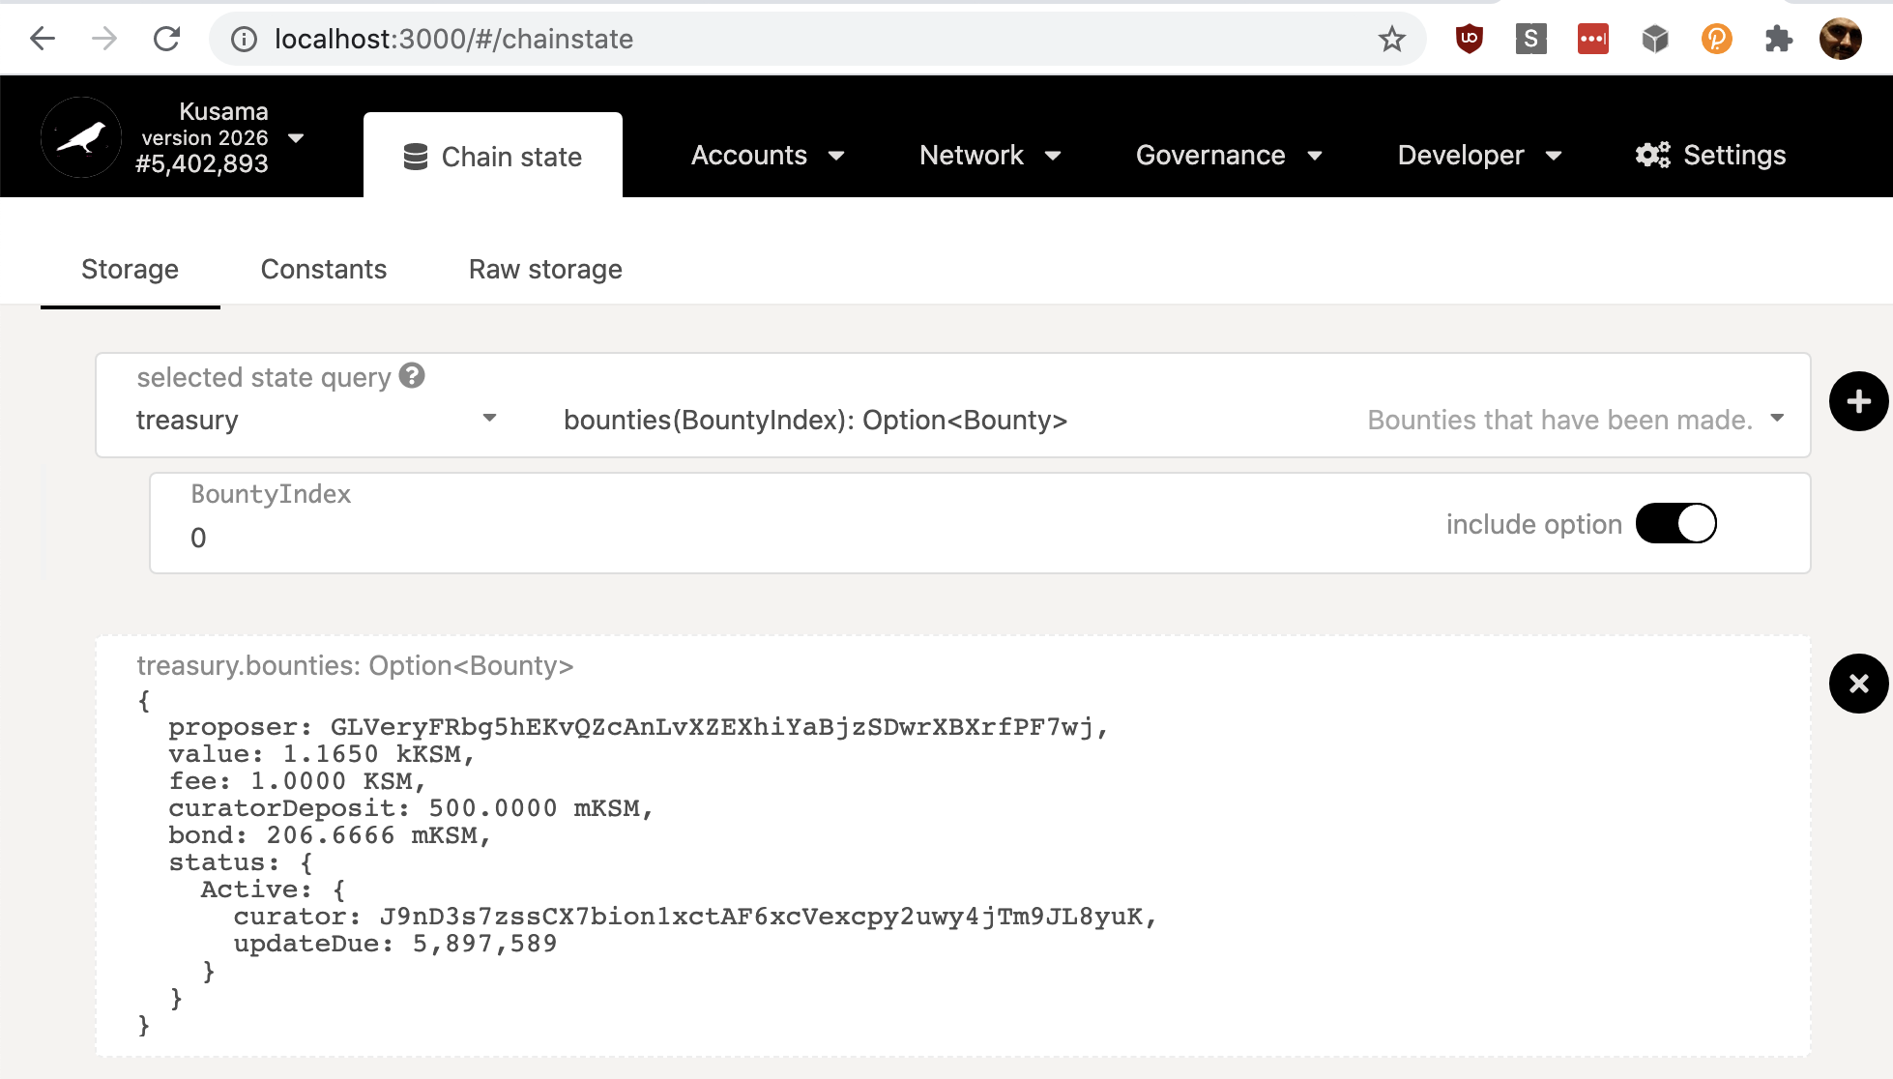This screenshot has height=1079, width=1893.
Task: Click 'Bounties that have been made.' description
Action: click(1559, 420)
